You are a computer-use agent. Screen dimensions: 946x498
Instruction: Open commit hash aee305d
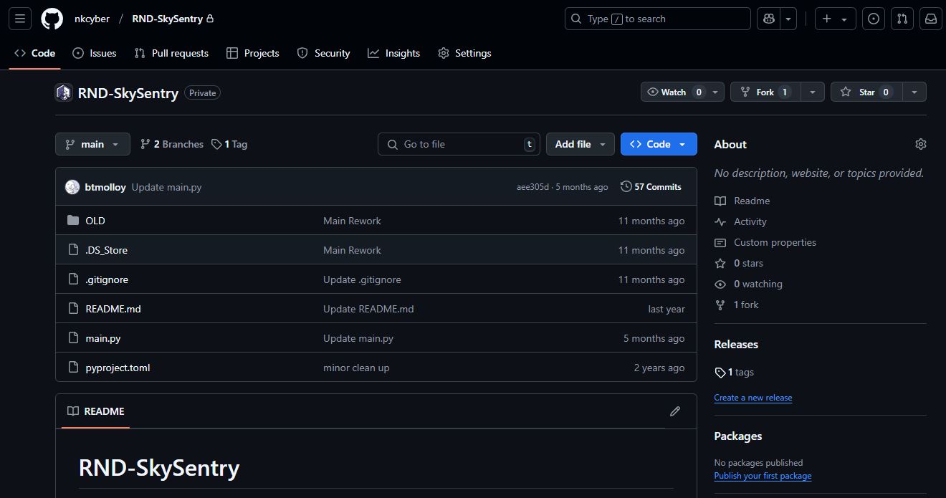click(532, 187)
